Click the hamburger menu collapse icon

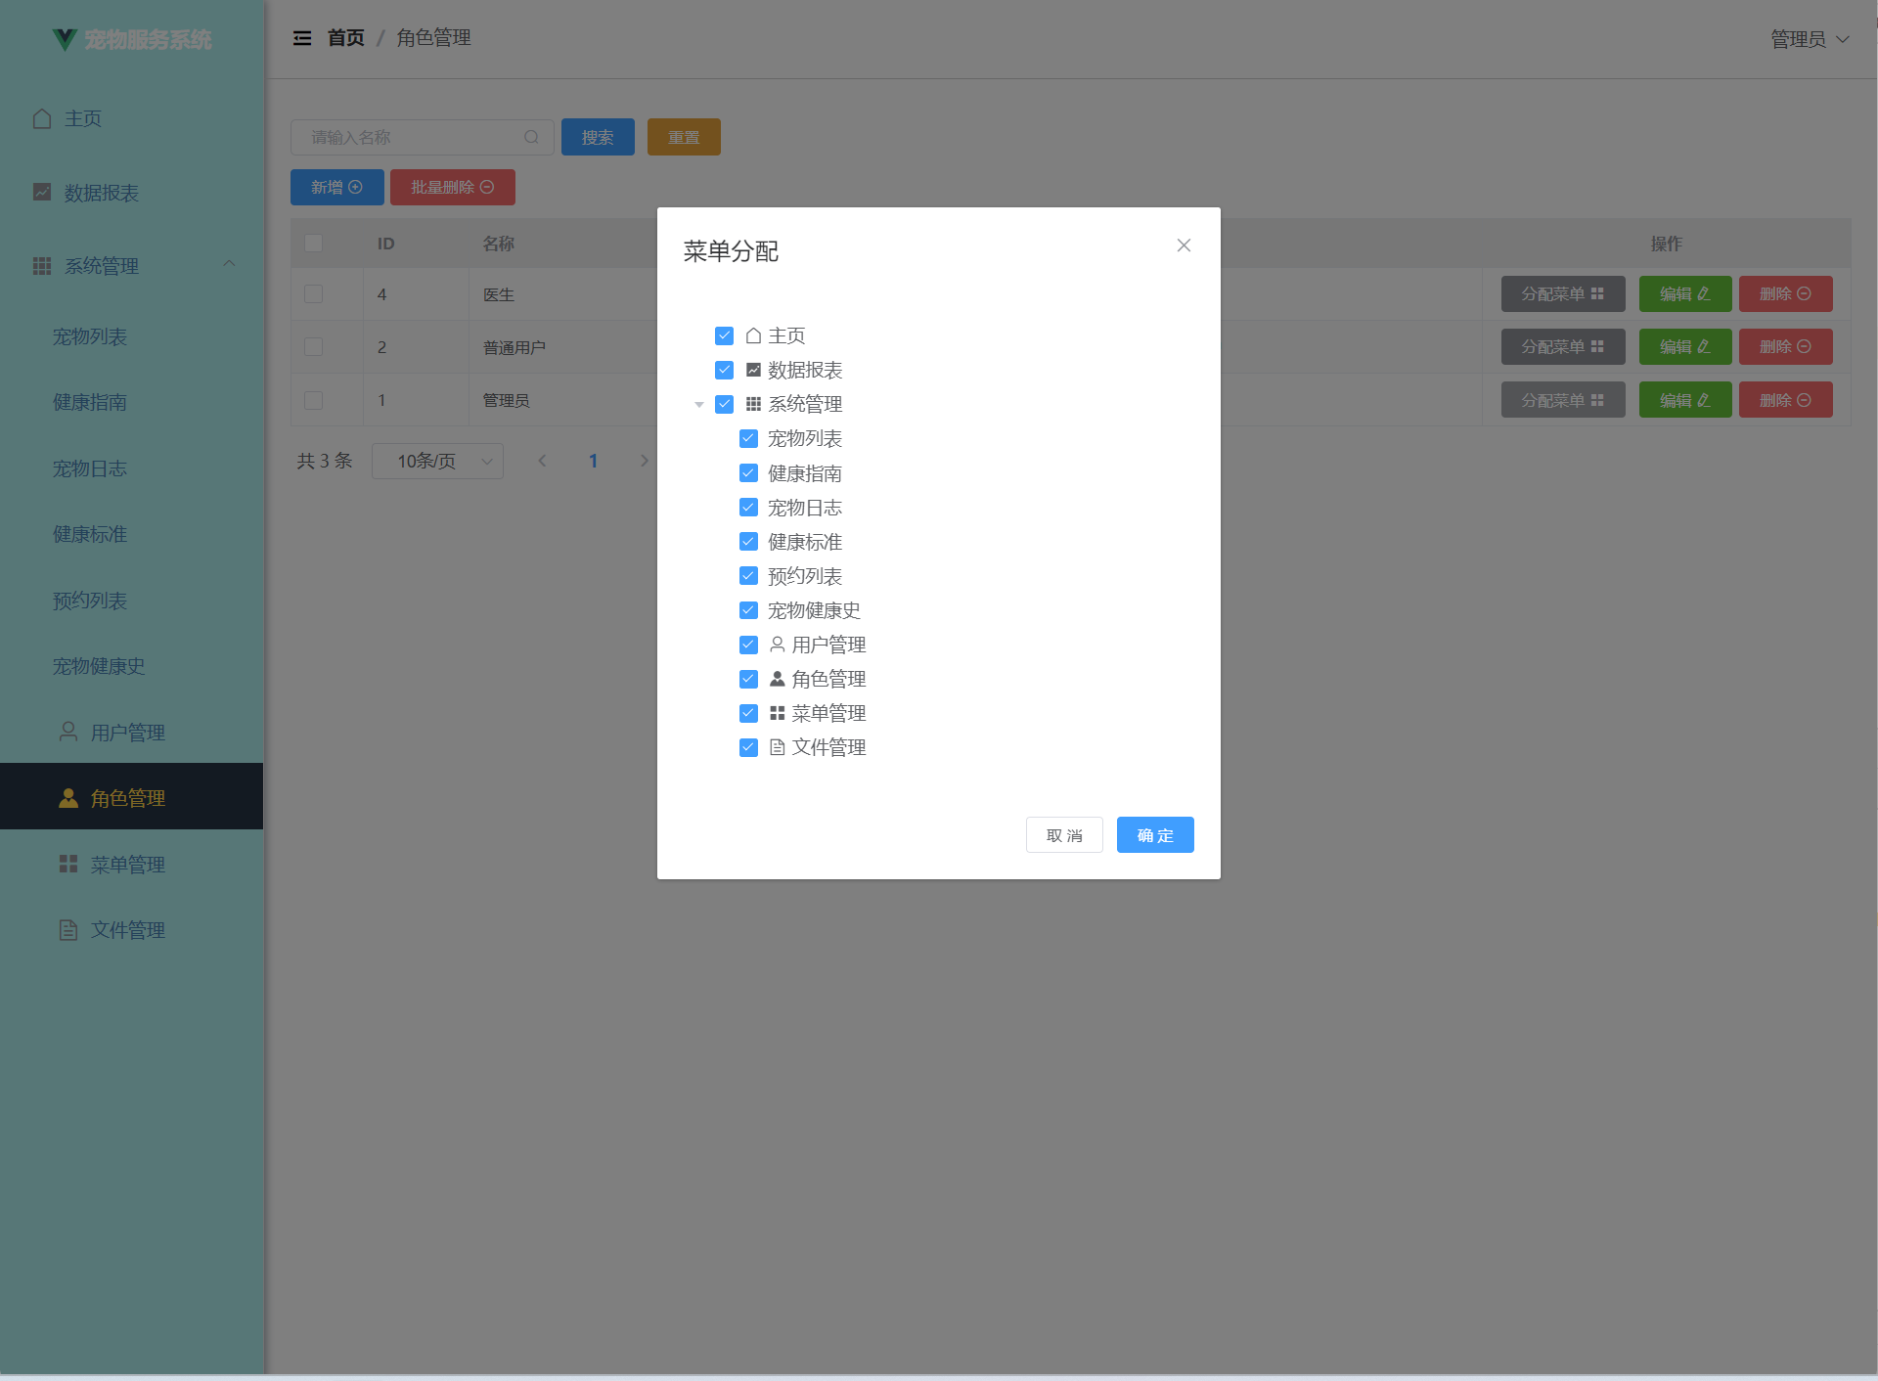302,38
